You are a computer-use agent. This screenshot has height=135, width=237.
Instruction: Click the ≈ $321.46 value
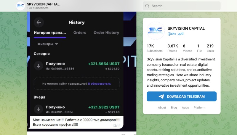(x=113, y=112)
